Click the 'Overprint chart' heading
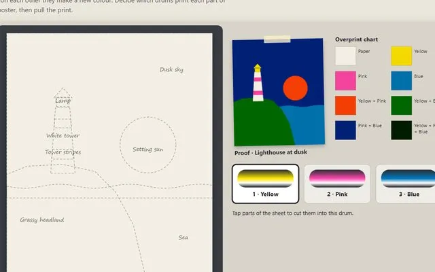This screenshot has height=272, width=435. point(356,39)
